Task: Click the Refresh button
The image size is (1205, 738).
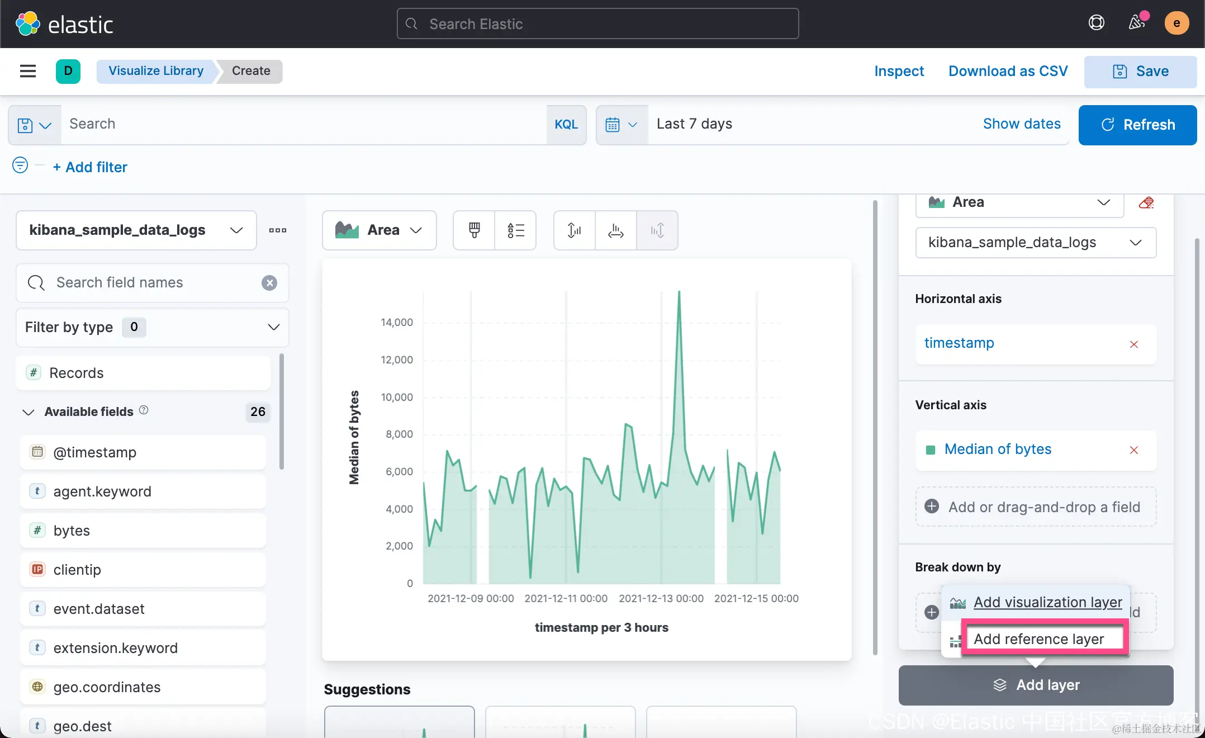Action: [1137, 125]
